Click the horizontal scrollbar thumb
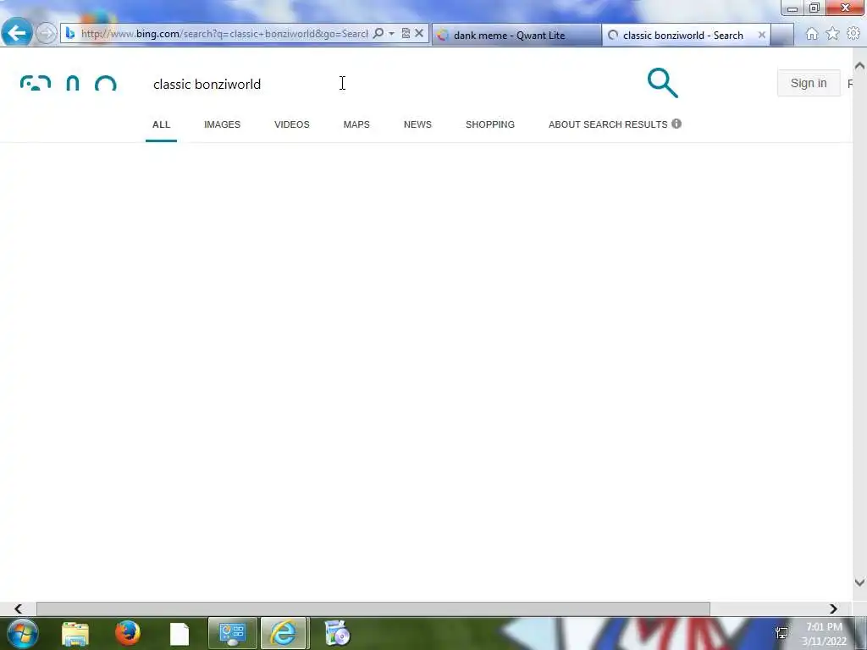The image size is (867, 650). (x=373, y=609)
